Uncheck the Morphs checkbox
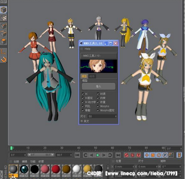 click(x=98, y=106)
